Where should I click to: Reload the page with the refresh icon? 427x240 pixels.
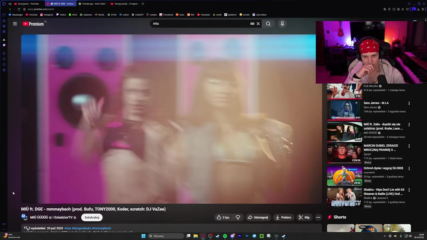tap(19, 9)
